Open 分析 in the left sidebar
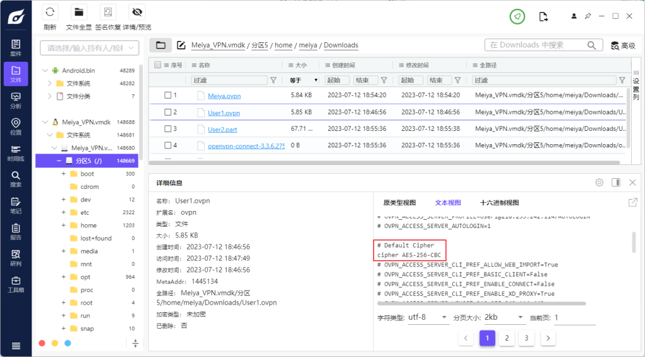The height and width of the screenshot is (357, 645). (16, 100)
